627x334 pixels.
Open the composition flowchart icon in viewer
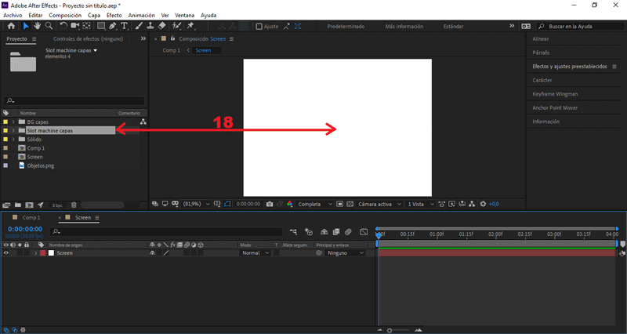(x=472, y=204)
